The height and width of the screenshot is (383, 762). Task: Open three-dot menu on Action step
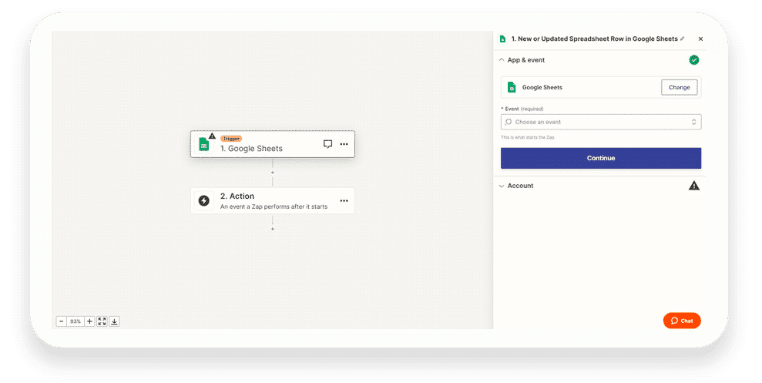(344, 200)
